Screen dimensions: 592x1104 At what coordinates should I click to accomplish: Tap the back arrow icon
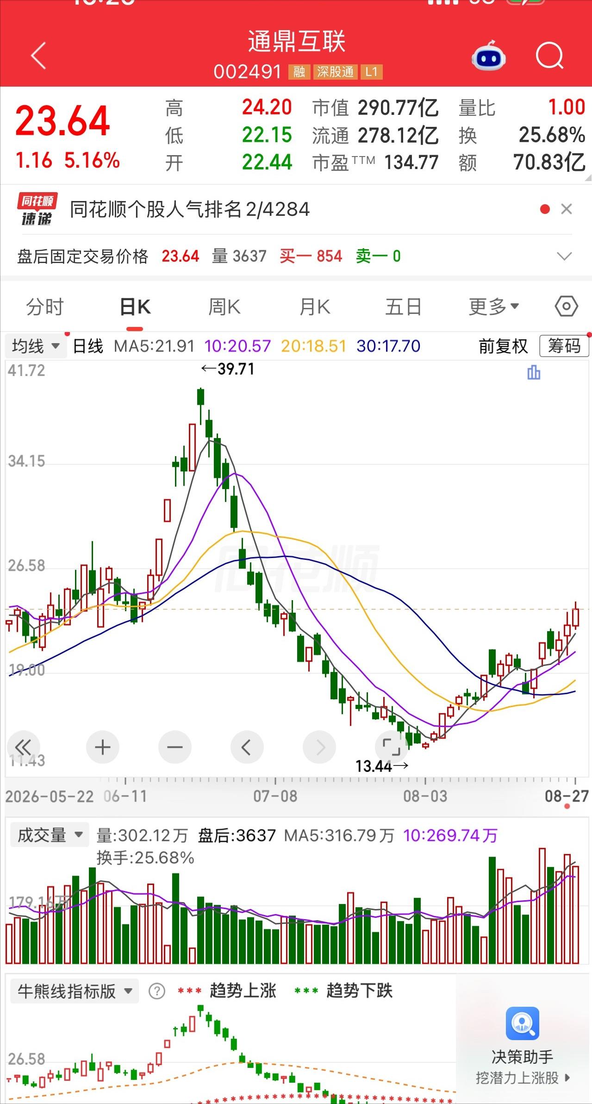tap(39, 56)
